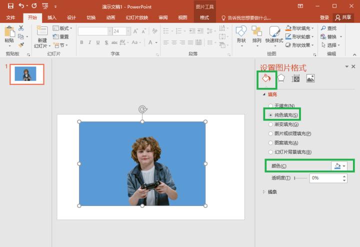Open Picture tab icon in format pane
The width and height of the screenshot is (360, 247).
310,78
